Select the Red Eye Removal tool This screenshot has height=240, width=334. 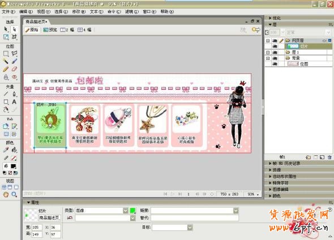point(14,77)
